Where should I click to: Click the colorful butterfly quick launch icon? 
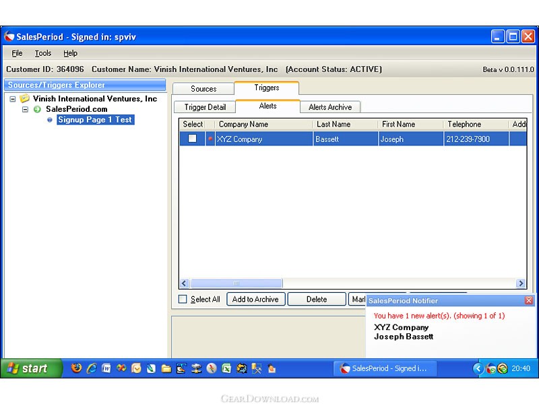click(x=121, y=368)
